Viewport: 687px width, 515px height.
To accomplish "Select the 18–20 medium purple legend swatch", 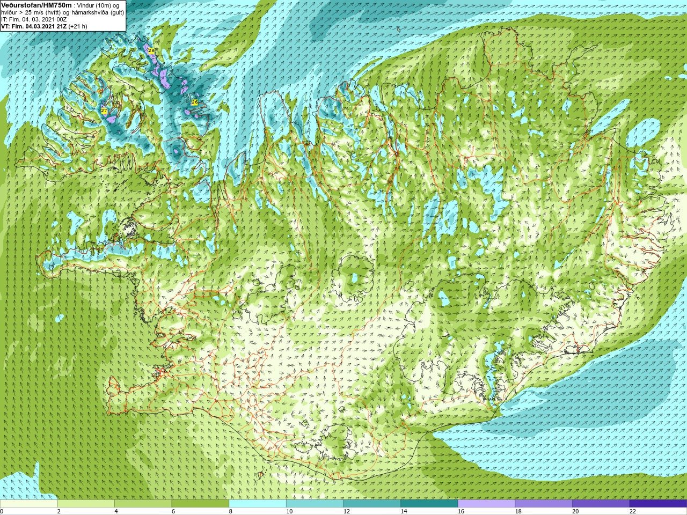I will (x=544, y=504).
